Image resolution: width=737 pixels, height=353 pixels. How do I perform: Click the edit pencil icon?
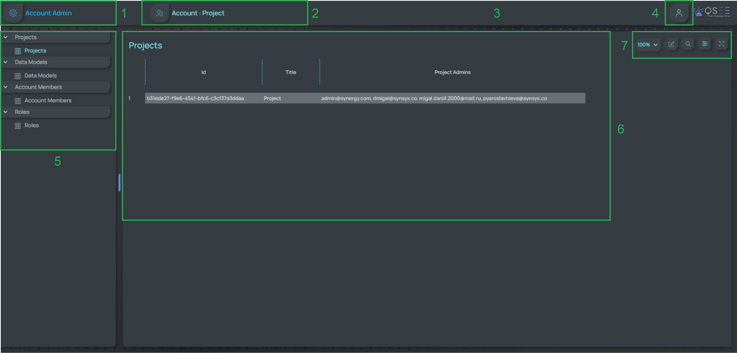click(x=671, y=44)
